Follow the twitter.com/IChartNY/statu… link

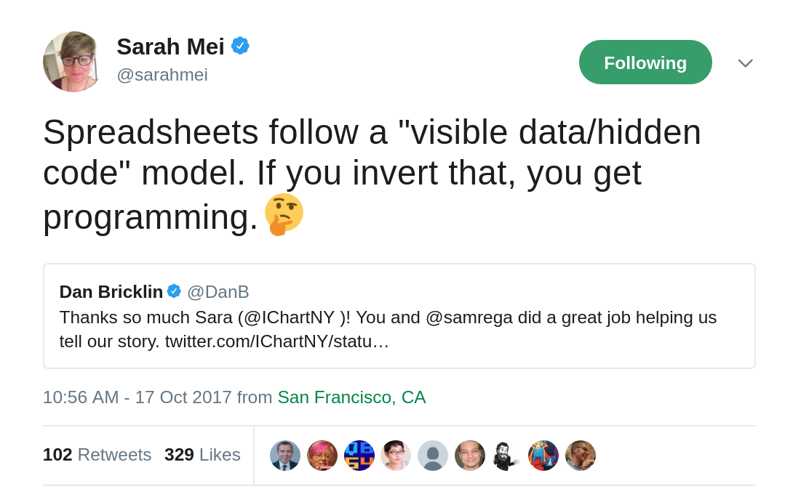click(x=277, y=341)
